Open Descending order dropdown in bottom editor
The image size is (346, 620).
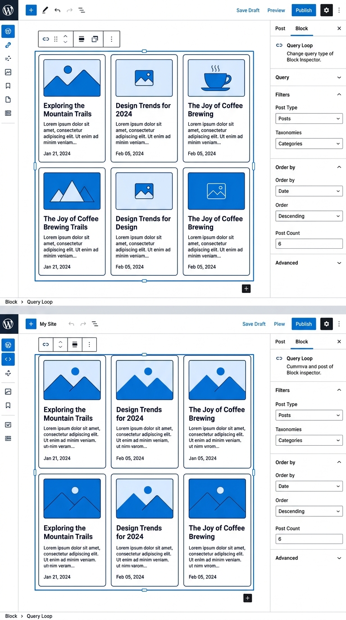(x=309, y=511)
